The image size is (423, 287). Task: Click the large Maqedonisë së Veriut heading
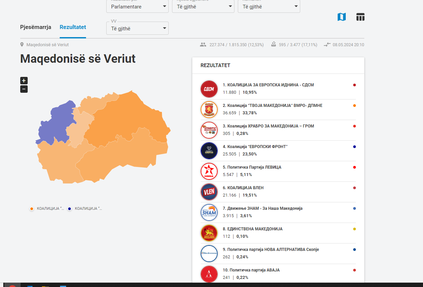(78, 59)
